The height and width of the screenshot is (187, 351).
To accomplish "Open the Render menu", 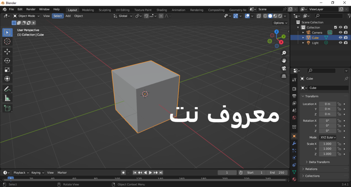I will (x=31, y=9).
